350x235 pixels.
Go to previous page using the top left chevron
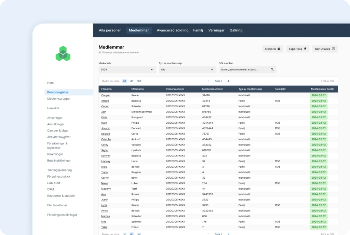click(x=208, y=81)
